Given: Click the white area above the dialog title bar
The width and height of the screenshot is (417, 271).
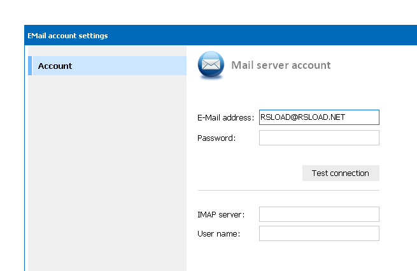Looking at the screenshot, I should point(191,11).
